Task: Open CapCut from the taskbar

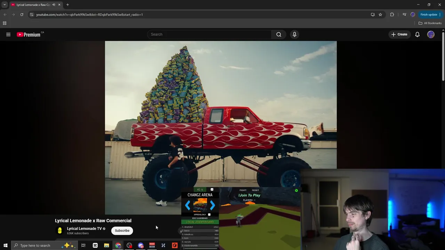Action: pyautogui.click(x=95, y=245)
